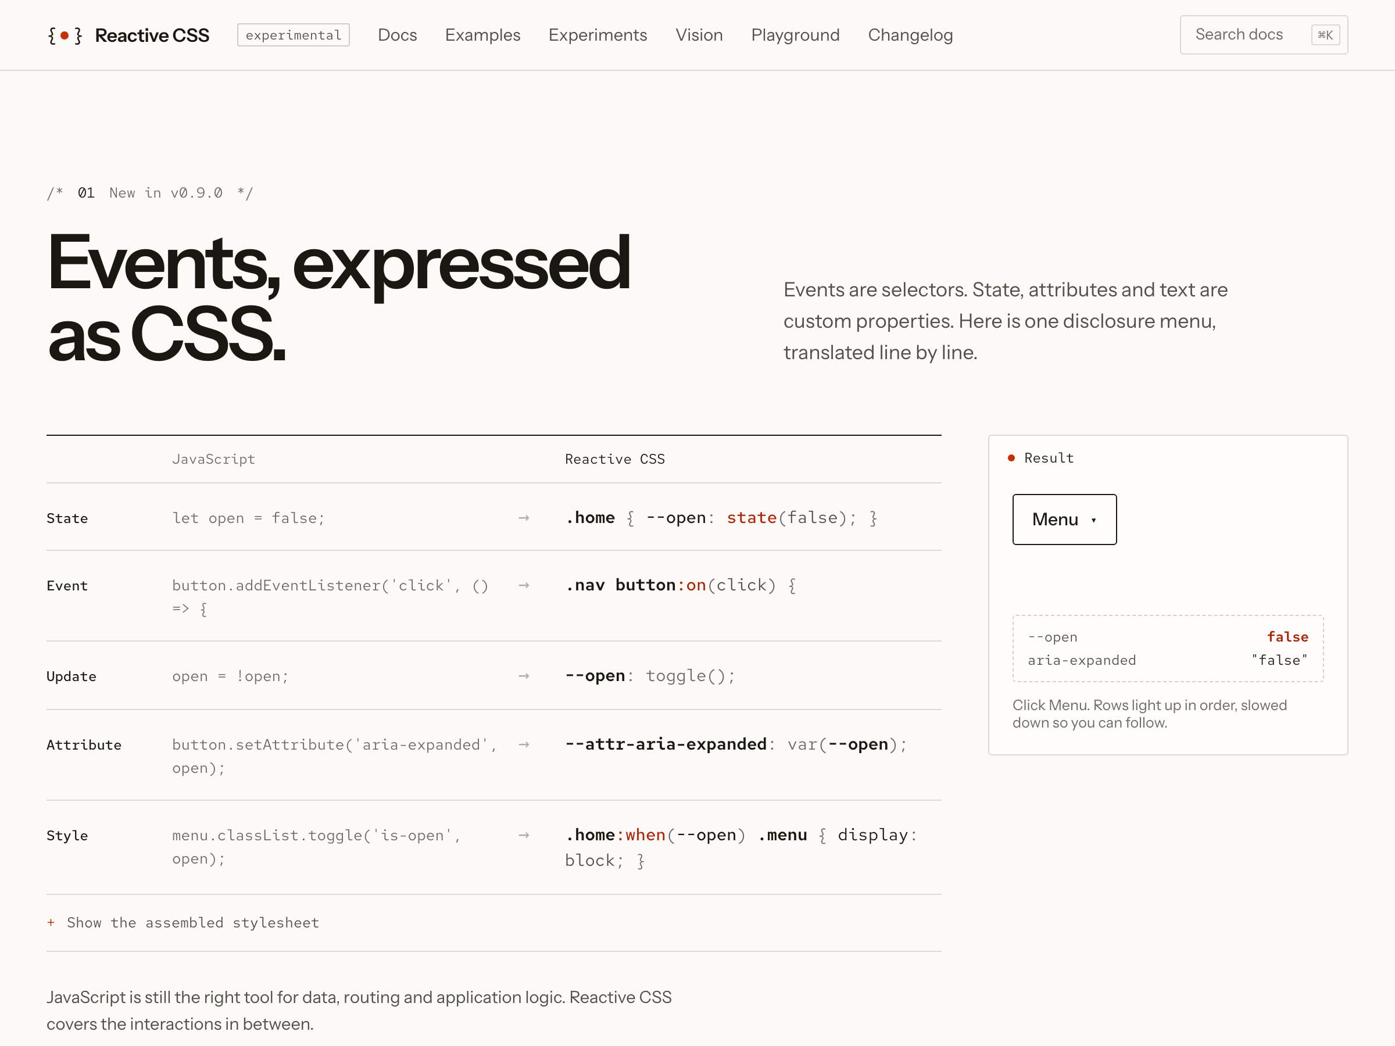Click the '01 New in v0.9.0' comment

coord(150,193)
